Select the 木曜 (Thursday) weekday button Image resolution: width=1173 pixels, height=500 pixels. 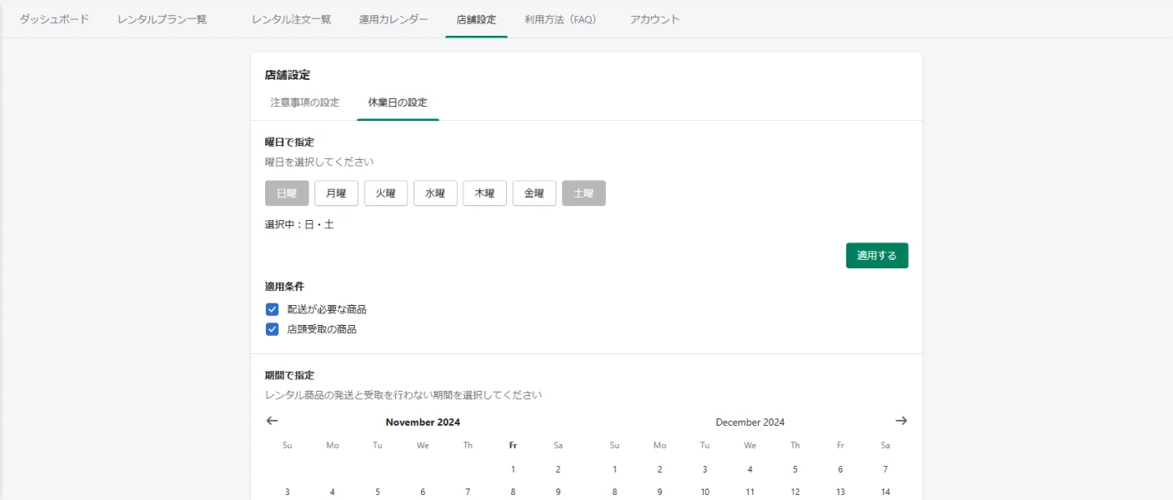484,192
